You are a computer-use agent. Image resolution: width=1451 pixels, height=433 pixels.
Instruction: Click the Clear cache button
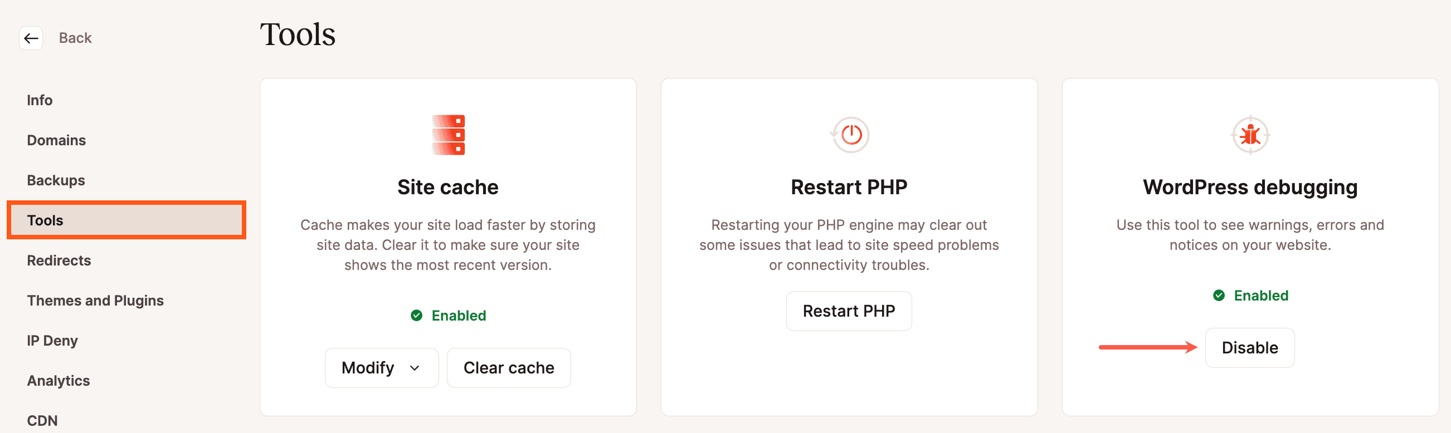[x=508, y=368]
